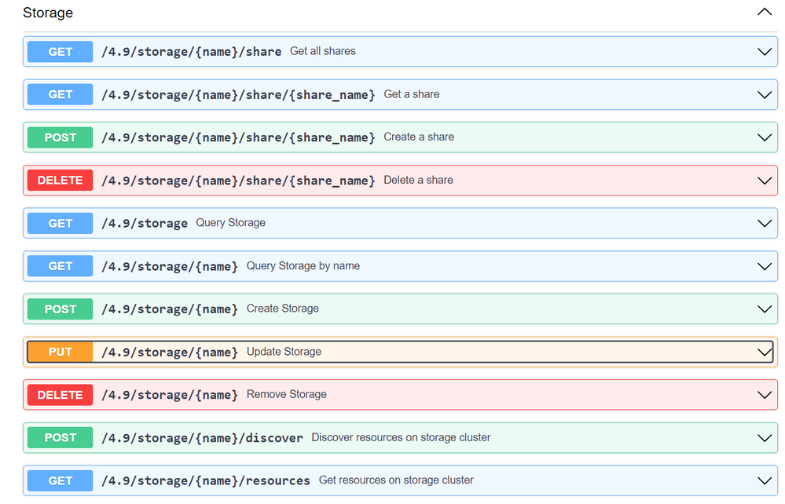Expand the Get all shares endpoint chevron
This screenshot has width=785, height=504.
764,52
